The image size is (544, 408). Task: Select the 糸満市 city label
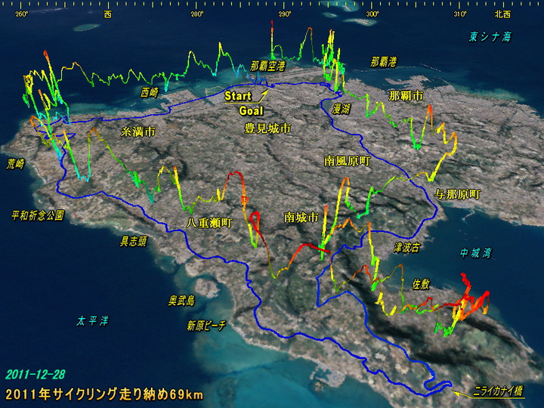click(x=138, y=131)
